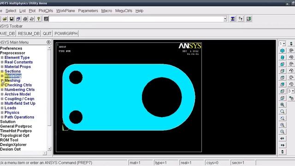This screenshot has width=295, height=166.
Task: Open the MenuCtrls menu
Action: click(x=124, y=11)
